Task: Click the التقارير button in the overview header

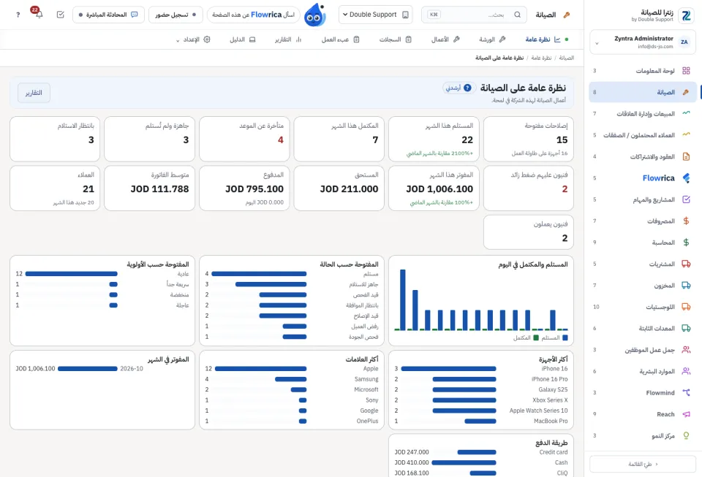Action: [34, 93]
